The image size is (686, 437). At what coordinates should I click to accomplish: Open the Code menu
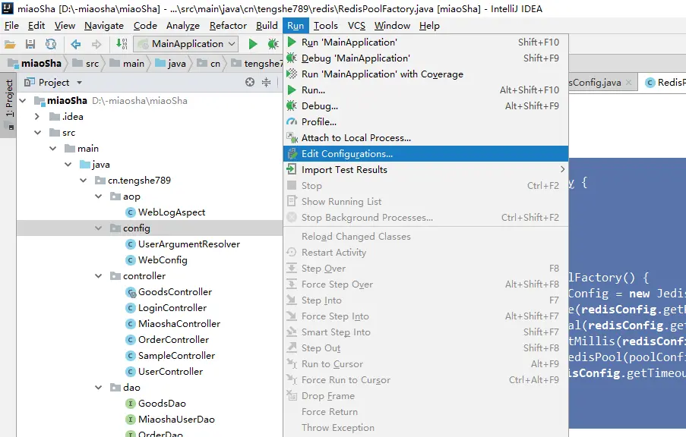[145, 26]
